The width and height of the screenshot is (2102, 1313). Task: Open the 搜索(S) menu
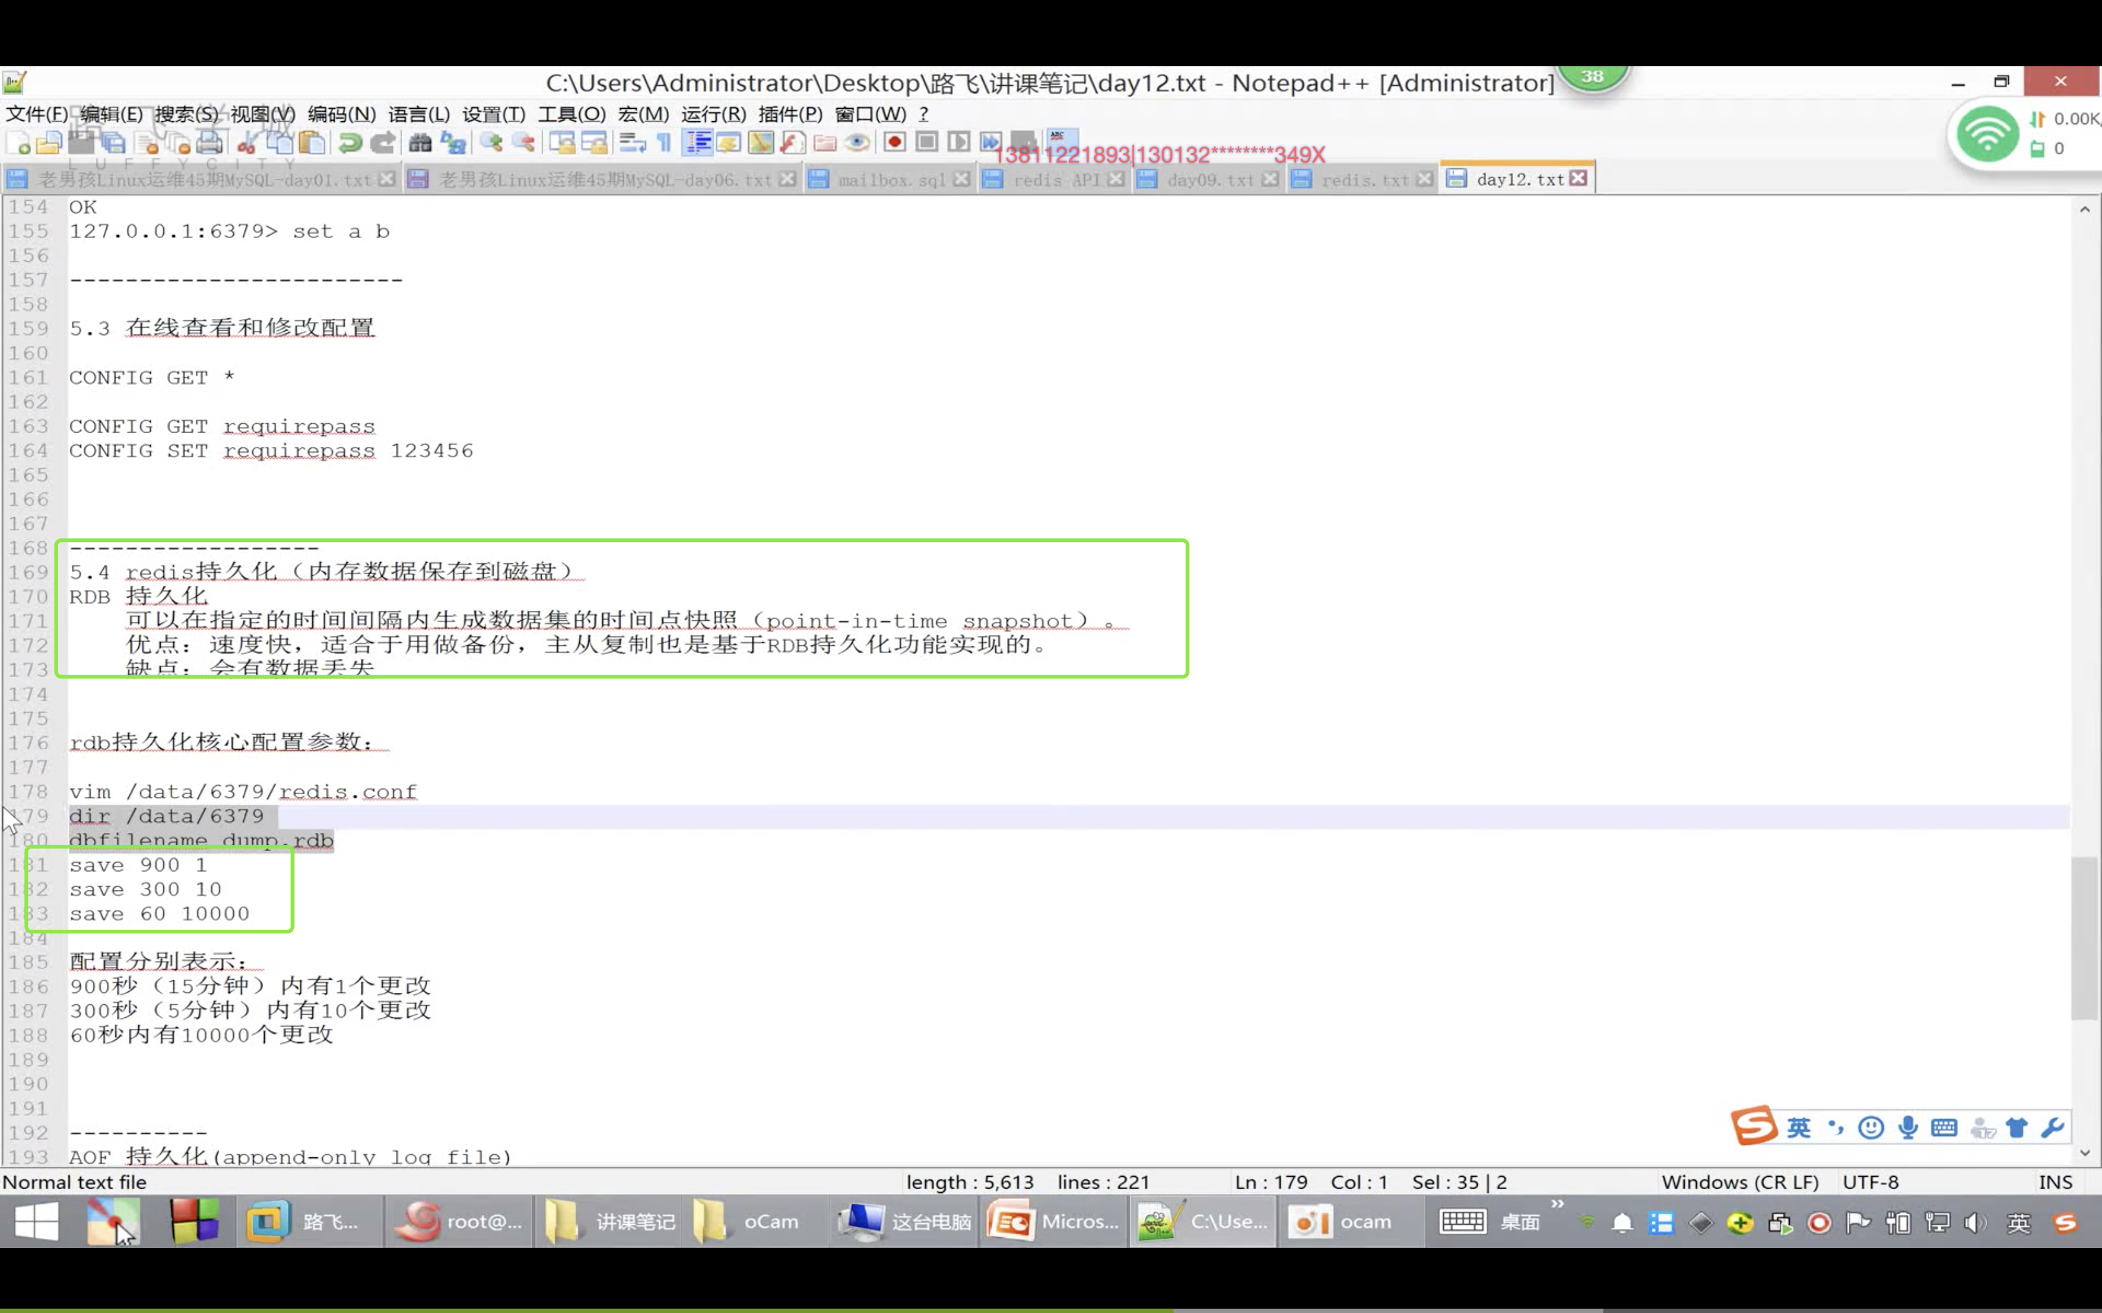pyautogui.click(x=187, y=114)
